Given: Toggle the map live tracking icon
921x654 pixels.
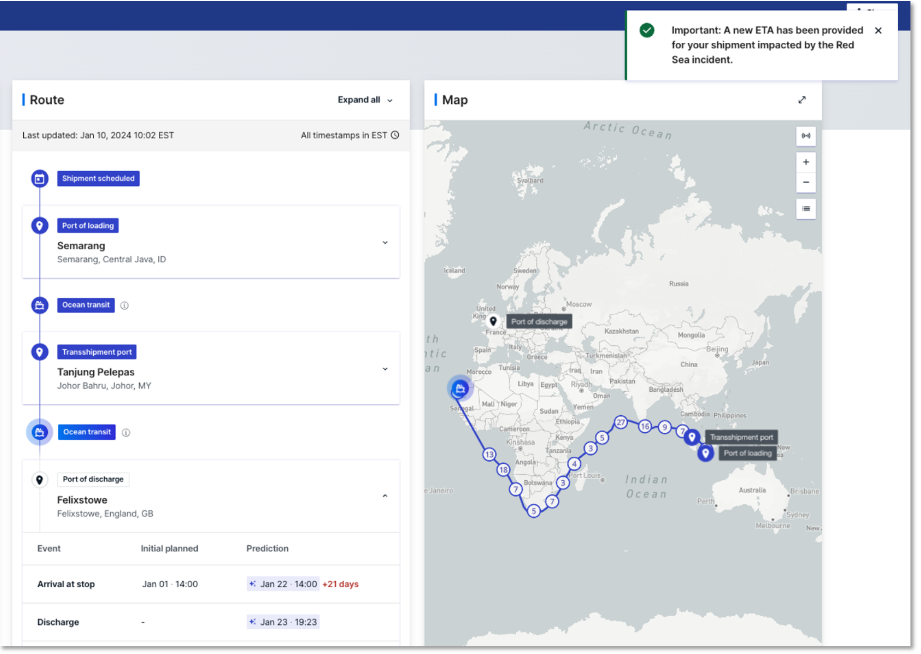Looking at the screenshot, I should coord(806,136).
